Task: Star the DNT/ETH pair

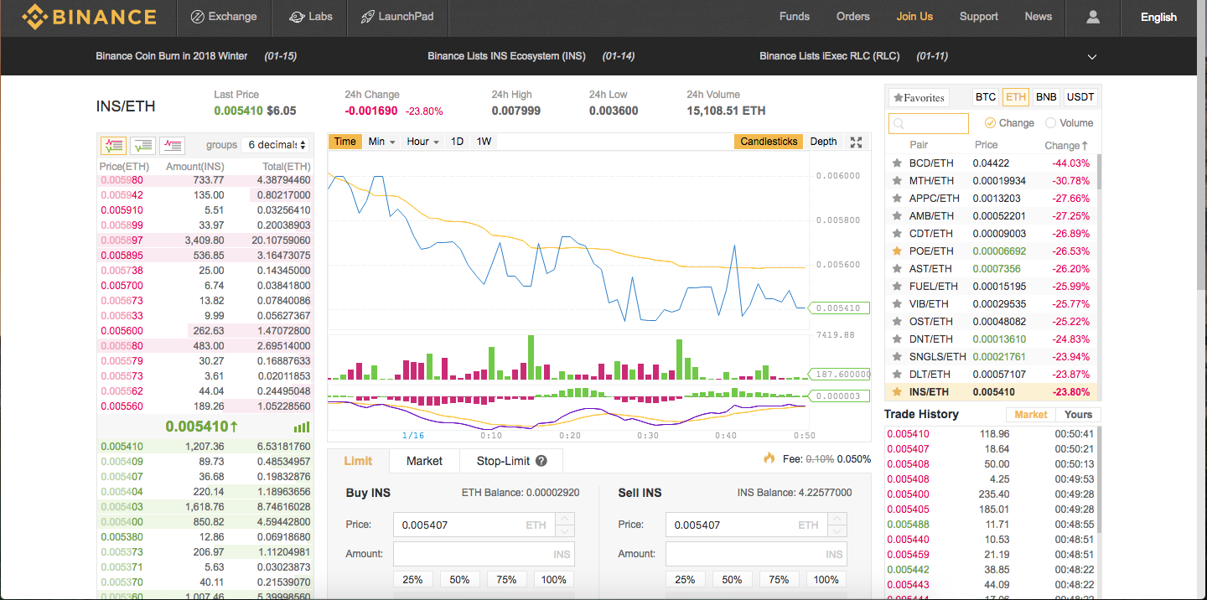Action: coord(897,339)
